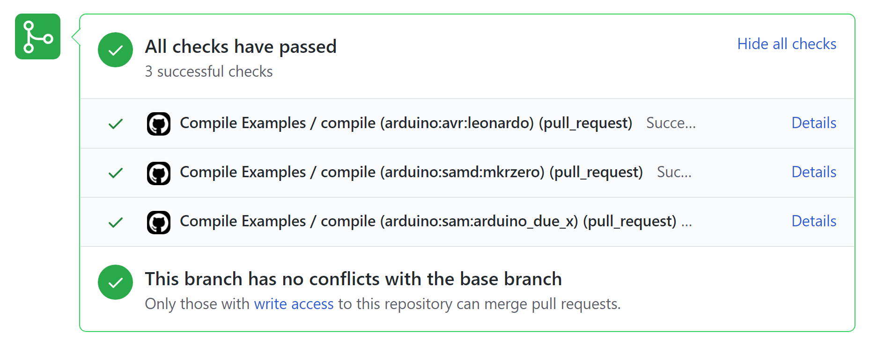Open Details for arduino:sam:arduino_due_x check
This screenshot has height=346, width=870.
[x=814, y=221]
